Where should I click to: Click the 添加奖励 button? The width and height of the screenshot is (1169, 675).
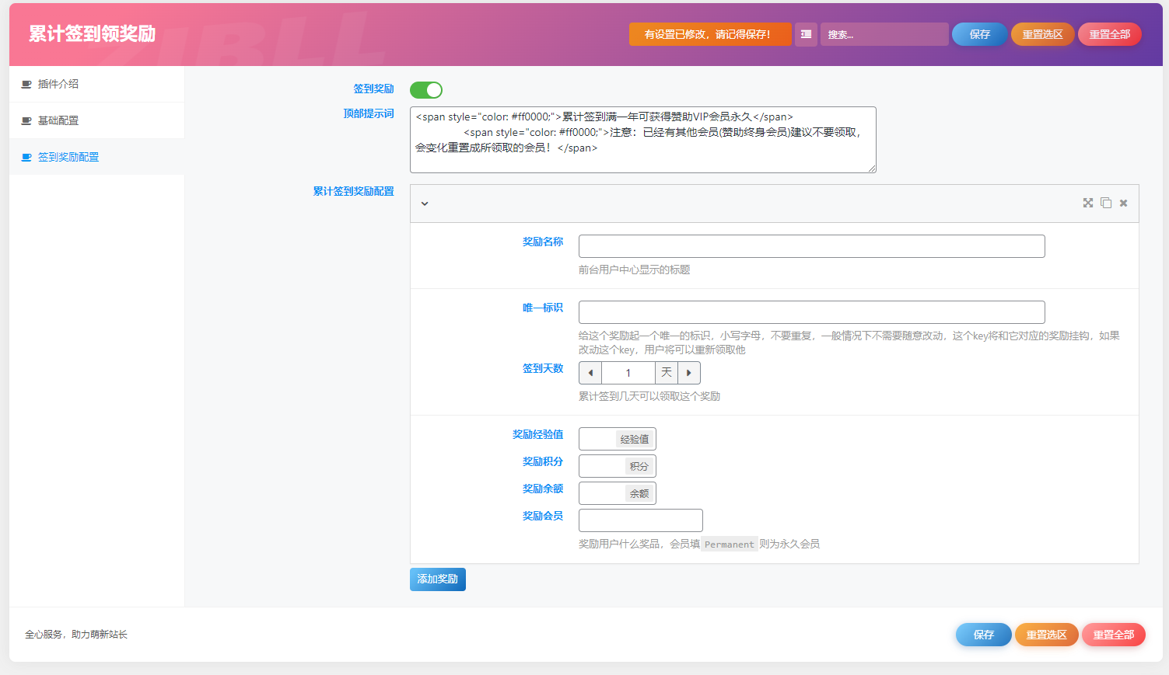(437, 579)
